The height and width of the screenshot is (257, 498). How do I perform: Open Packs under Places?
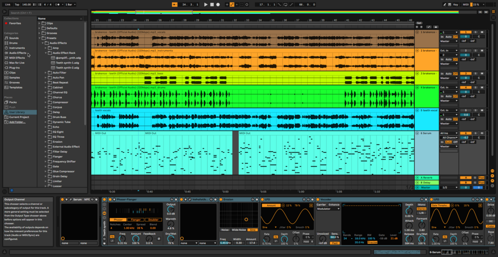[x=13, y=102]
